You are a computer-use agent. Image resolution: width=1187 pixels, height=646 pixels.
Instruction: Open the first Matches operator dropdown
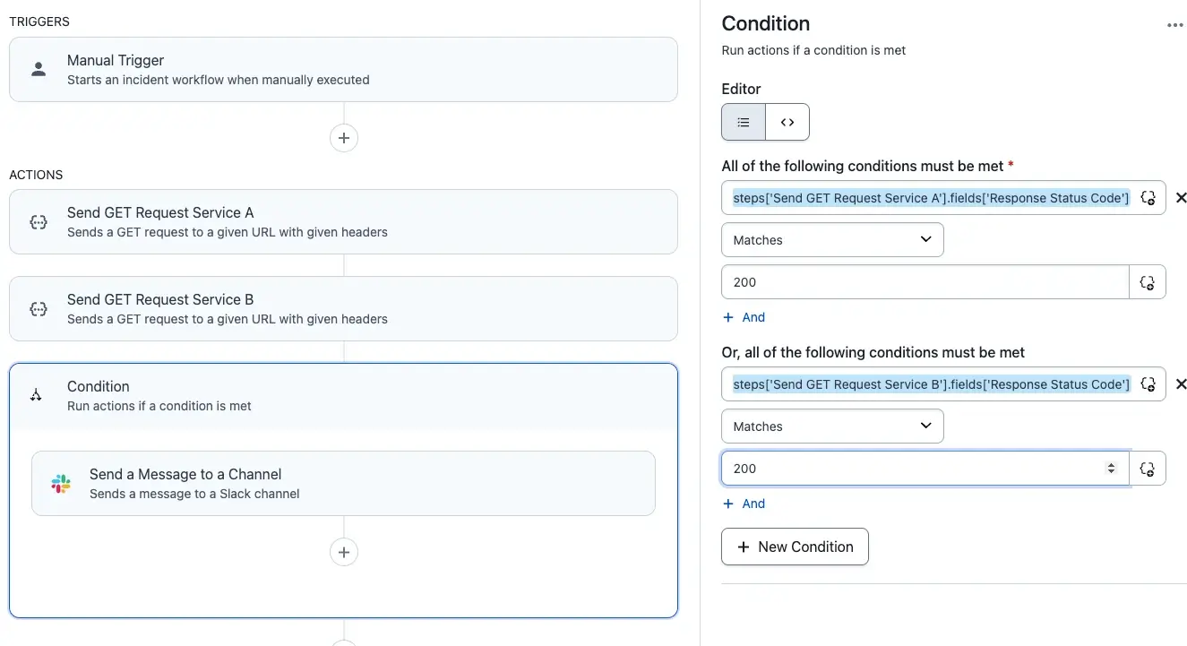coord(832,240)
